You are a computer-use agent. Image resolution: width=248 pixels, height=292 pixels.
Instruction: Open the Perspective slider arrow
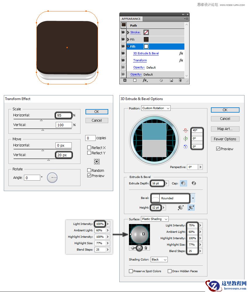point(200,167)
